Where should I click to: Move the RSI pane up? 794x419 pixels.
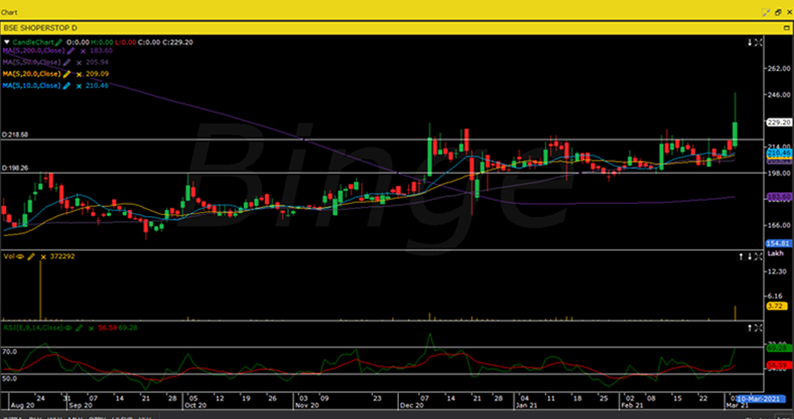click(750, 328)
